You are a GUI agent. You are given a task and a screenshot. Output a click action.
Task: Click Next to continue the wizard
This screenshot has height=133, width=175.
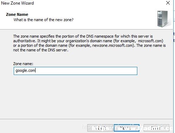point(126,128)
